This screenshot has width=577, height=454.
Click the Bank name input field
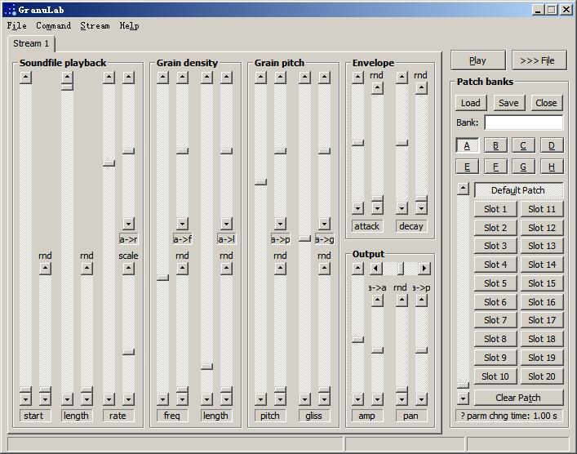[523, 122]
